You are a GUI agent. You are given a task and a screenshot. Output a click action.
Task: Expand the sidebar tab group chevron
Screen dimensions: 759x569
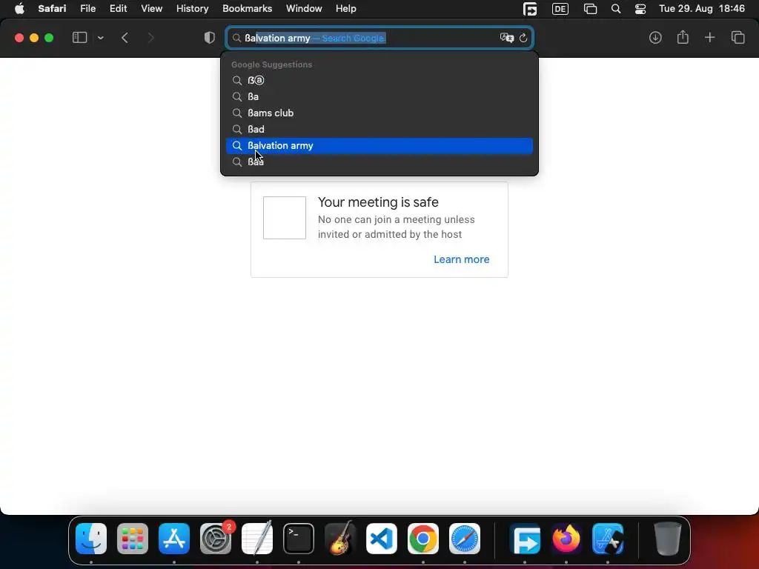tap(100, 38)
